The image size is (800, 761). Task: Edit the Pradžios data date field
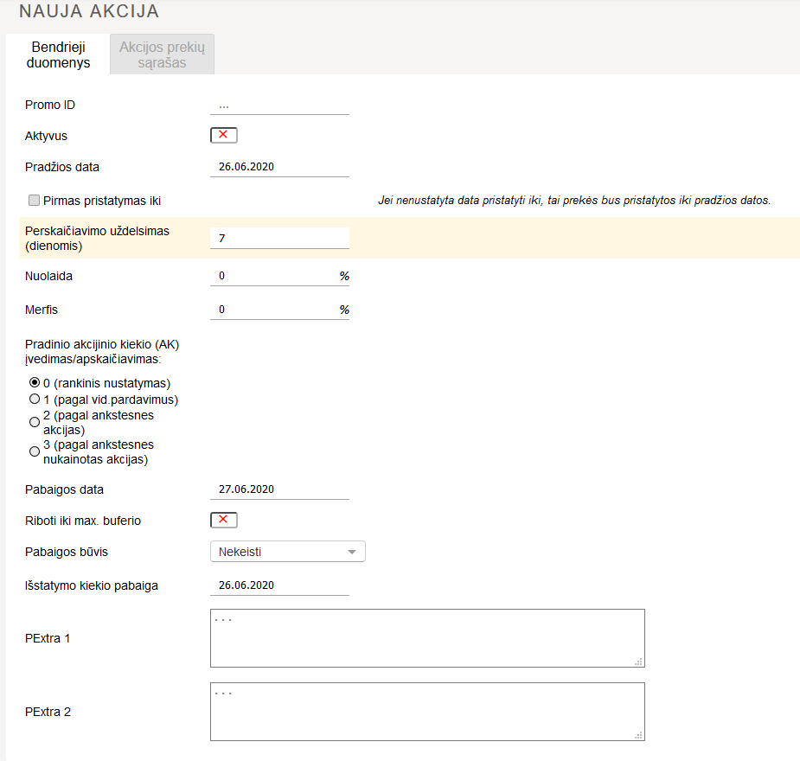pos(278,167)
